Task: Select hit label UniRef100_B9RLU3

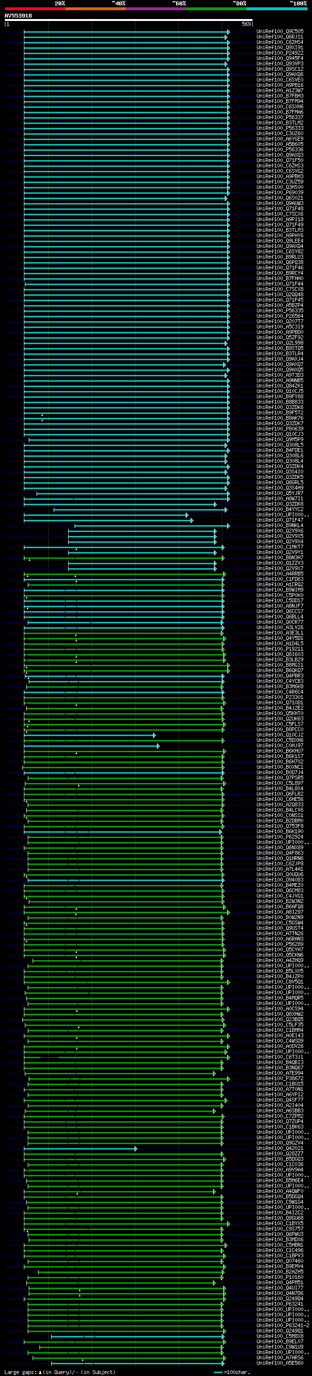Action: [x=280, y=257]
